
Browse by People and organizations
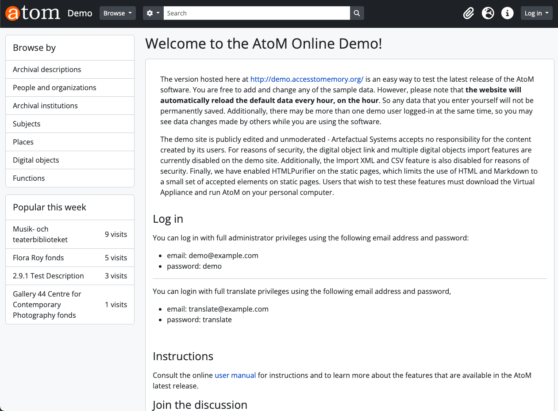54,88
